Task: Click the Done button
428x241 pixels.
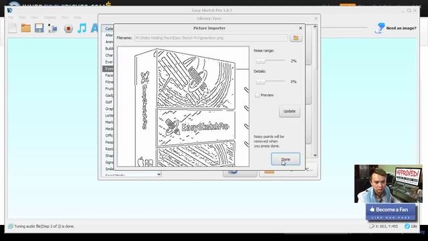Action: click(x=286, y=159)
